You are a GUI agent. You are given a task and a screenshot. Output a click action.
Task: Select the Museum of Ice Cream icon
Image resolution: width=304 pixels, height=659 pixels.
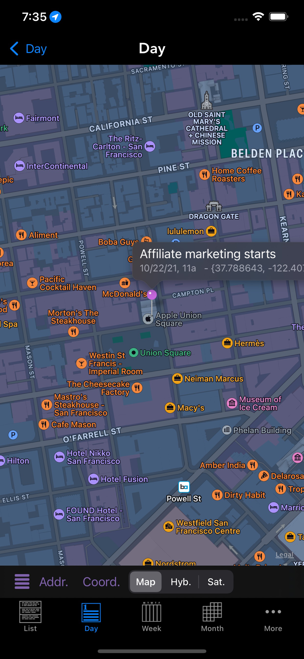pyautogui.click(x=232, y=403)
